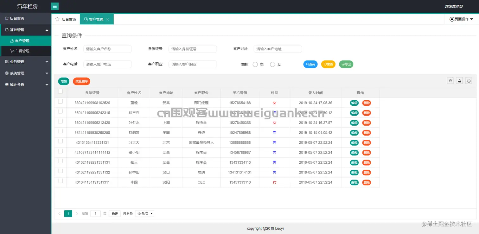Screen dimensions: 479x234
Task: Click 编辑 for 李四 row
Action: [354, 182]
